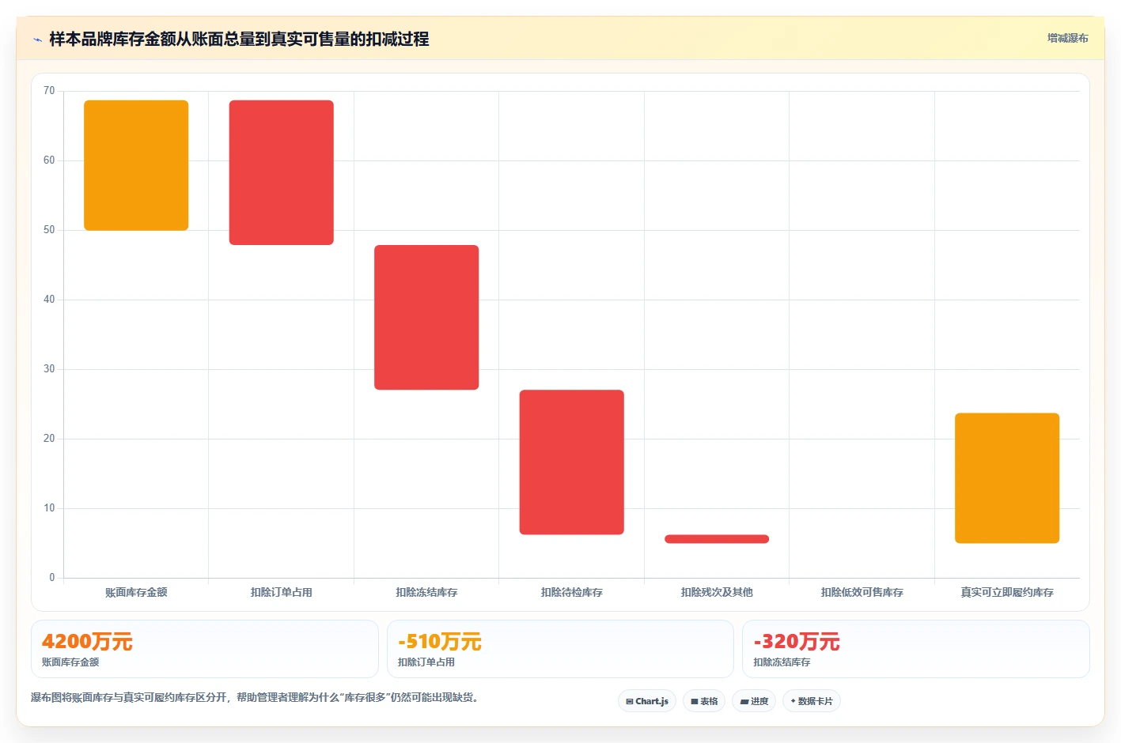
Task: Click y-axis tick value 10
Action: coord(49,508)
